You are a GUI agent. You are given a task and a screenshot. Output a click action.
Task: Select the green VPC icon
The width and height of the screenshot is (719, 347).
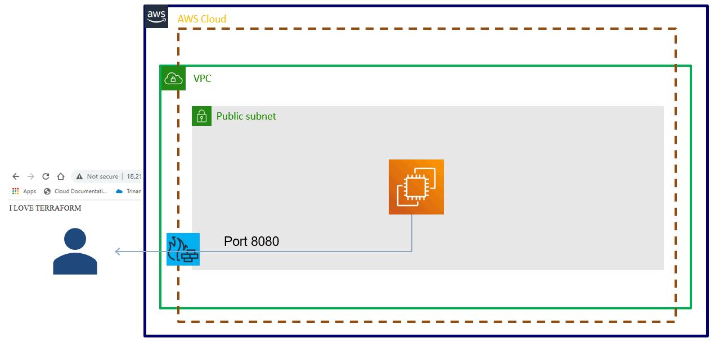coord(173,78)
